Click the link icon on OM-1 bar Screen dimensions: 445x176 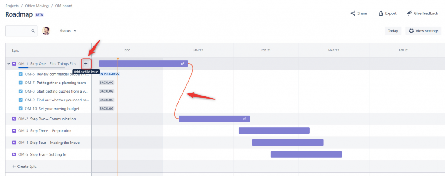pos(183,63)
